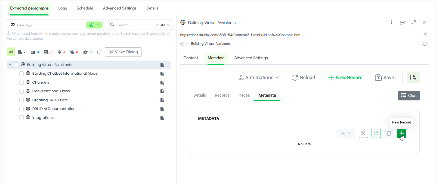This screenshot has width=436, height=184.
Task: Click the trash delete icon in metadata grid
Action: point(389,133)
